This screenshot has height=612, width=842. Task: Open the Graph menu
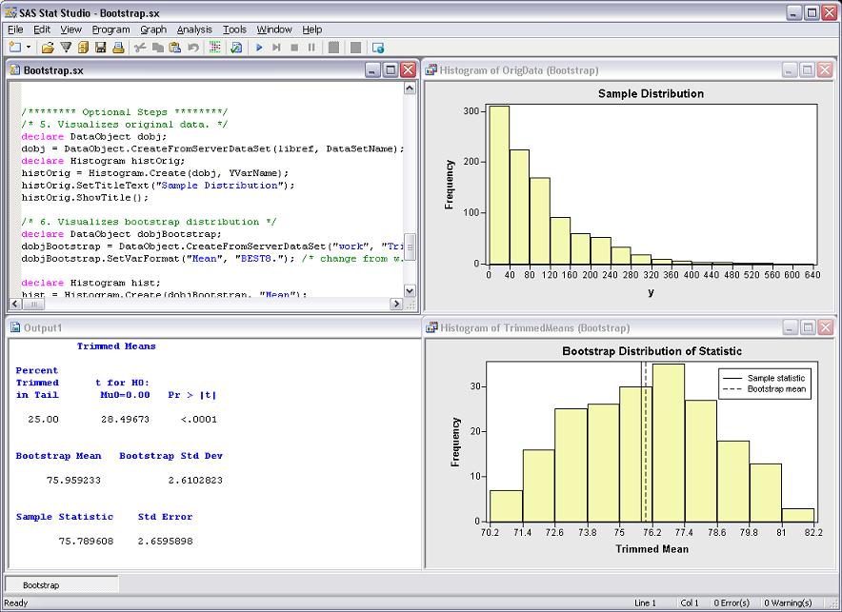pyautogui.click(x=153, y=30)
